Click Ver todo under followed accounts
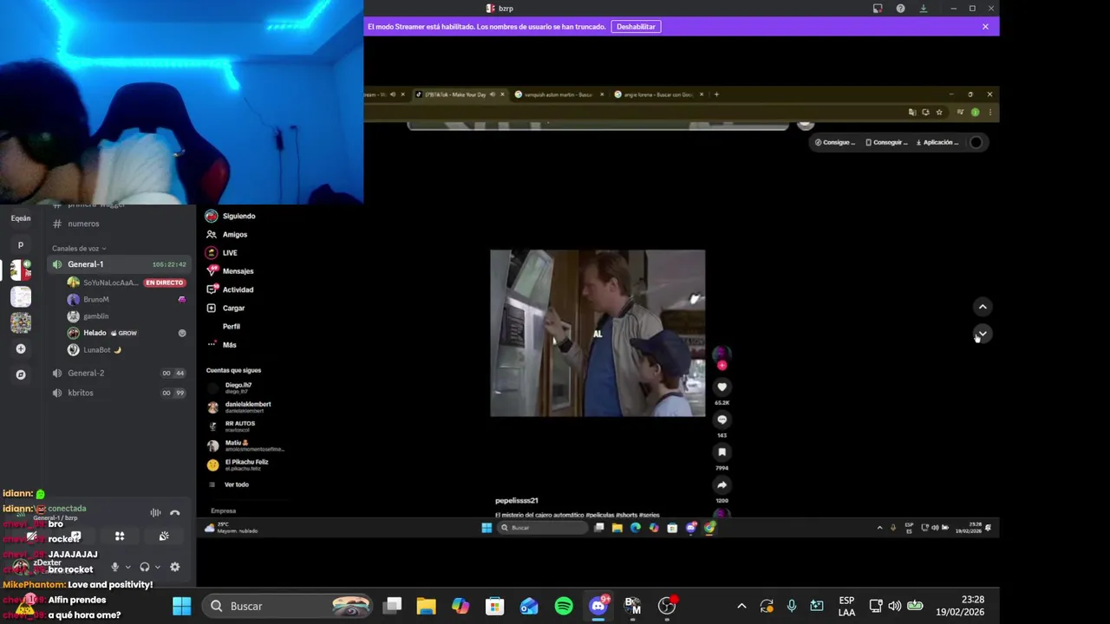Screen dimensions: 1110x624 [236, 484]
